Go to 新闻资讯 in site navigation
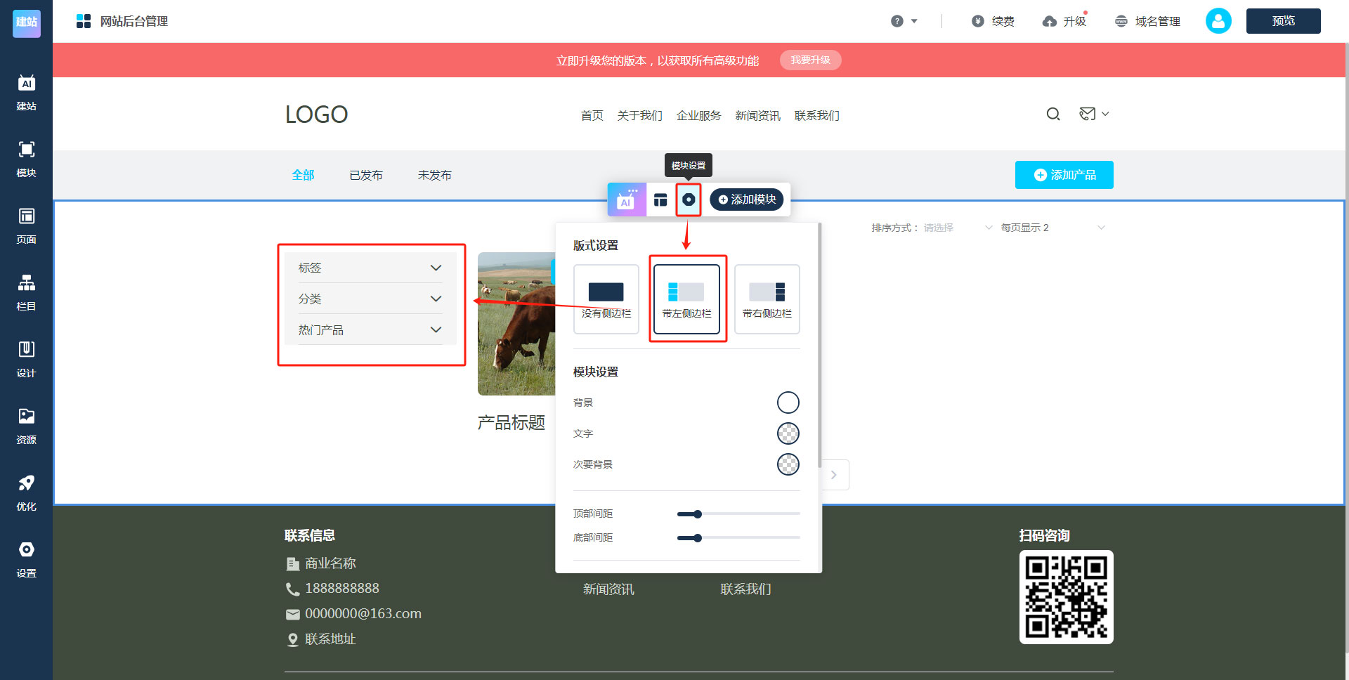 (x=757, y=115)
